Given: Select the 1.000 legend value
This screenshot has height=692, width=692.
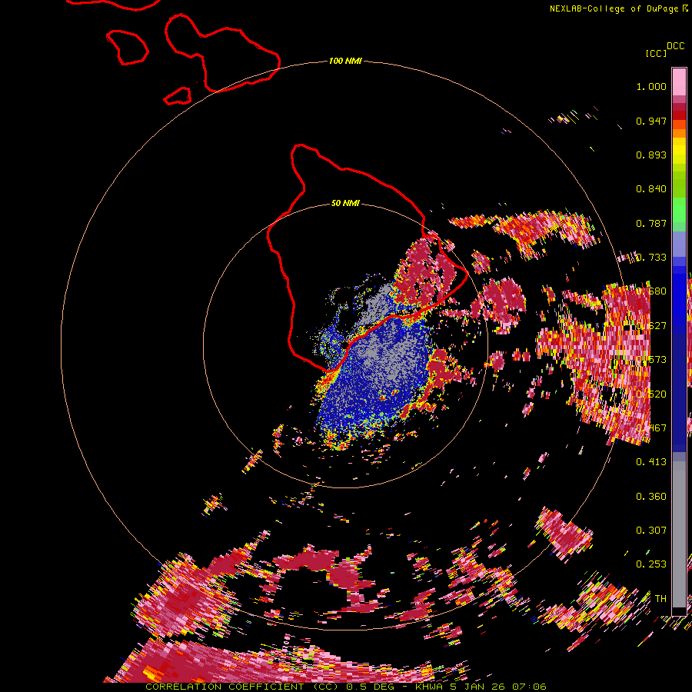Looking at the screenshot, I should (x=651, y=86).
